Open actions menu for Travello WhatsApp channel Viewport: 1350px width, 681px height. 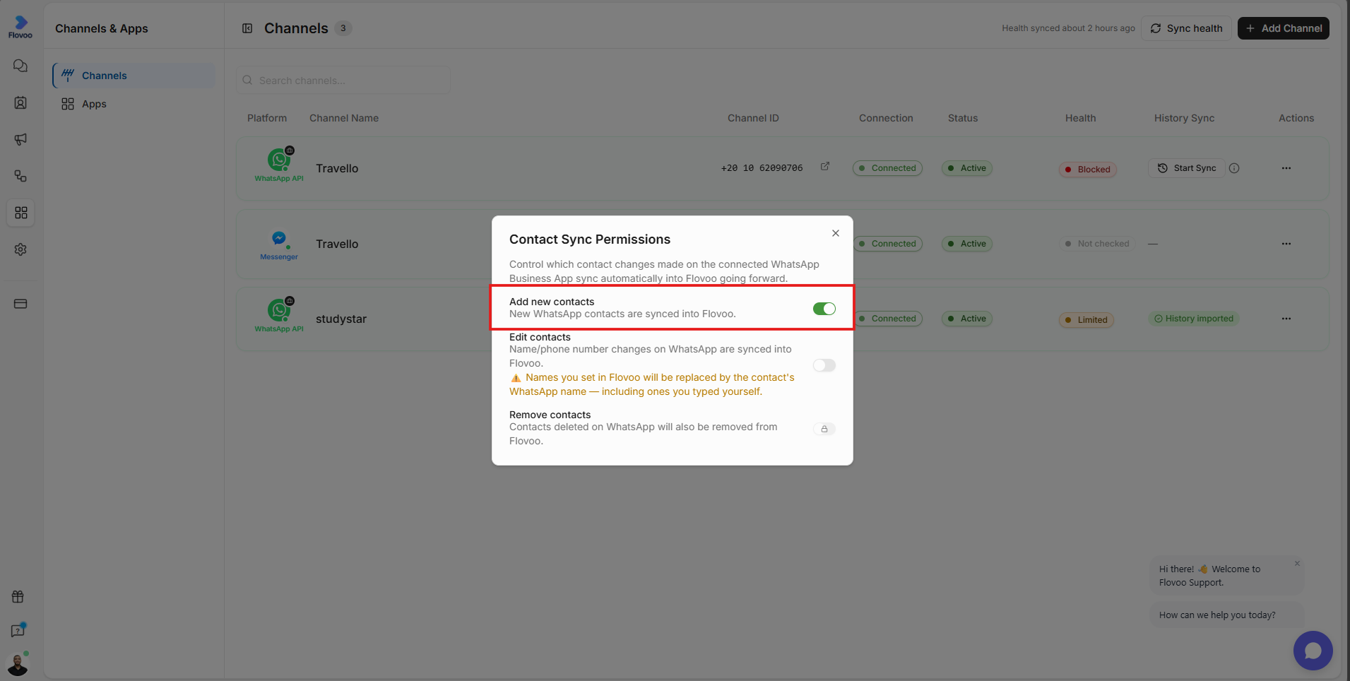(x=1286, y=168)
